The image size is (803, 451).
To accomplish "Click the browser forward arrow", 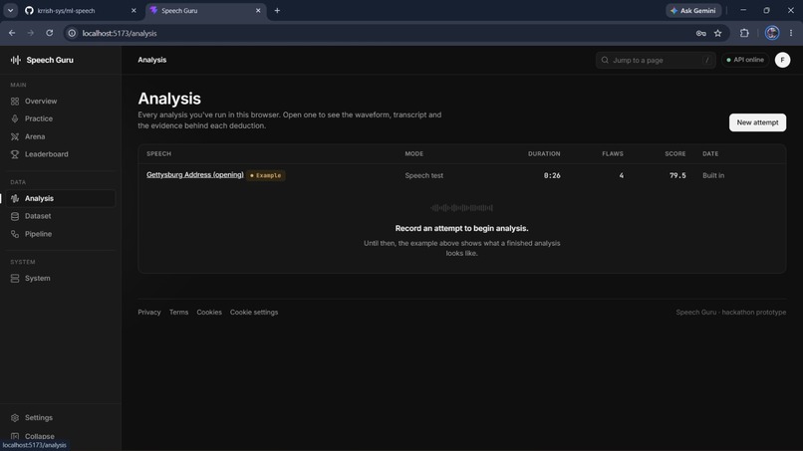I will point(31,33).
